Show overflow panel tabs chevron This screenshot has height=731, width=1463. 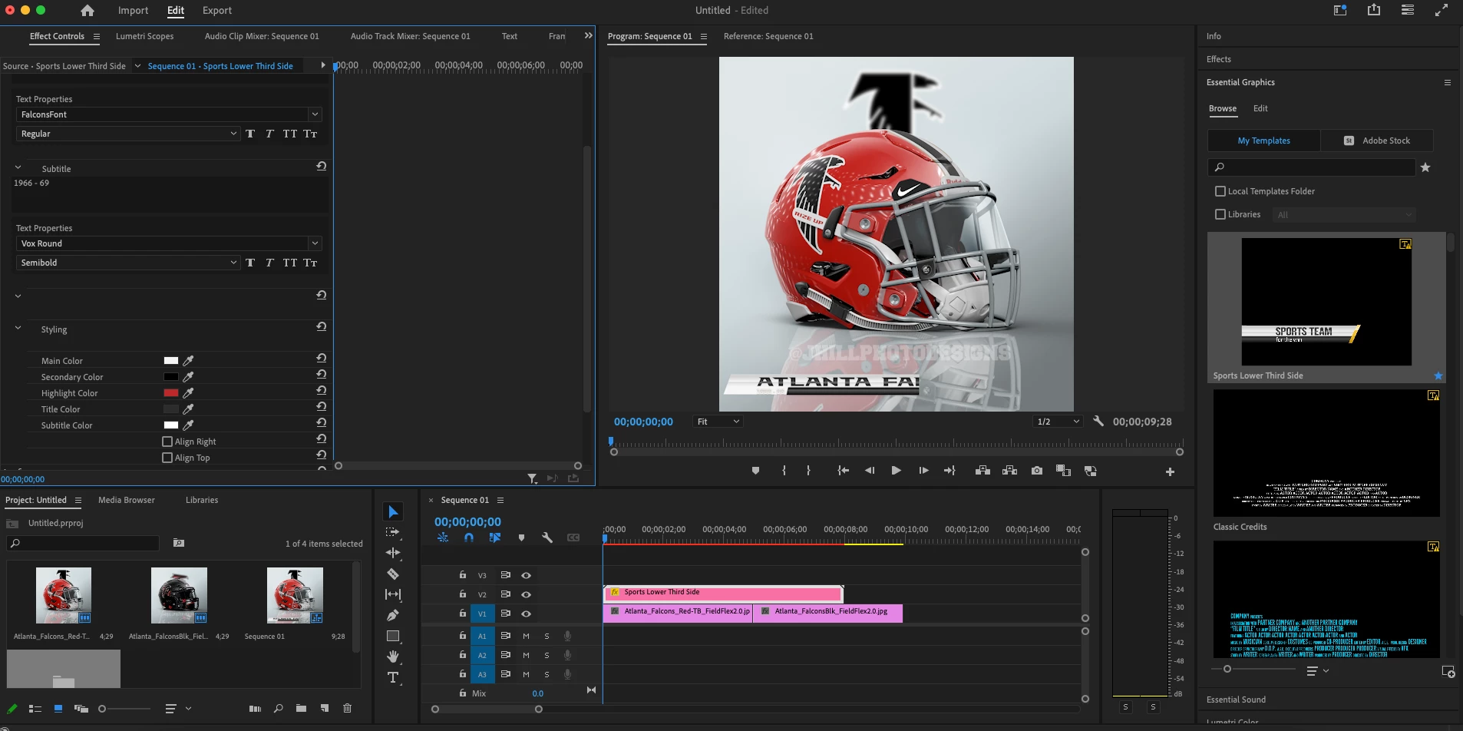(588, 35)
